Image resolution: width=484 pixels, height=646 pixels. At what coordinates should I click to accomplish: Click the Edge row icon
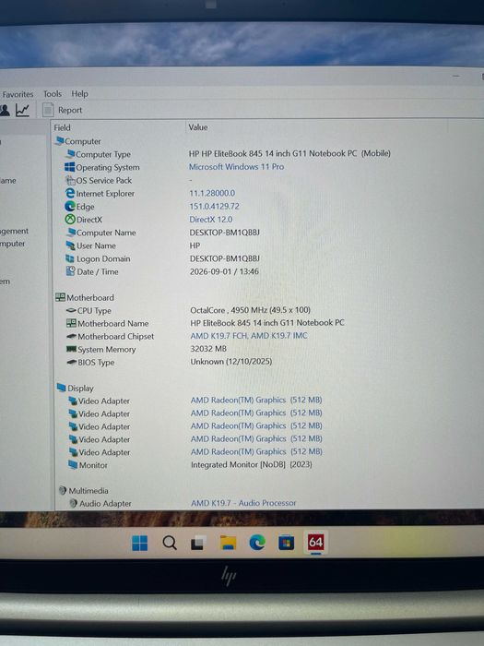tap(70, 206)
